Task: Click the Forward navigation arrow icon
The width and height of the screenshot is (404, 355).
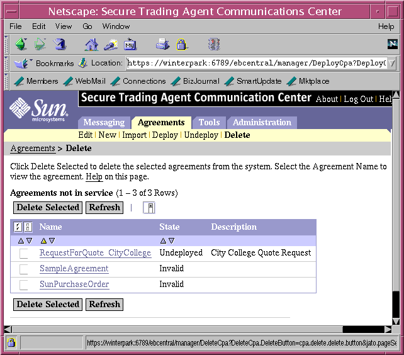Action: click(40, 44)
